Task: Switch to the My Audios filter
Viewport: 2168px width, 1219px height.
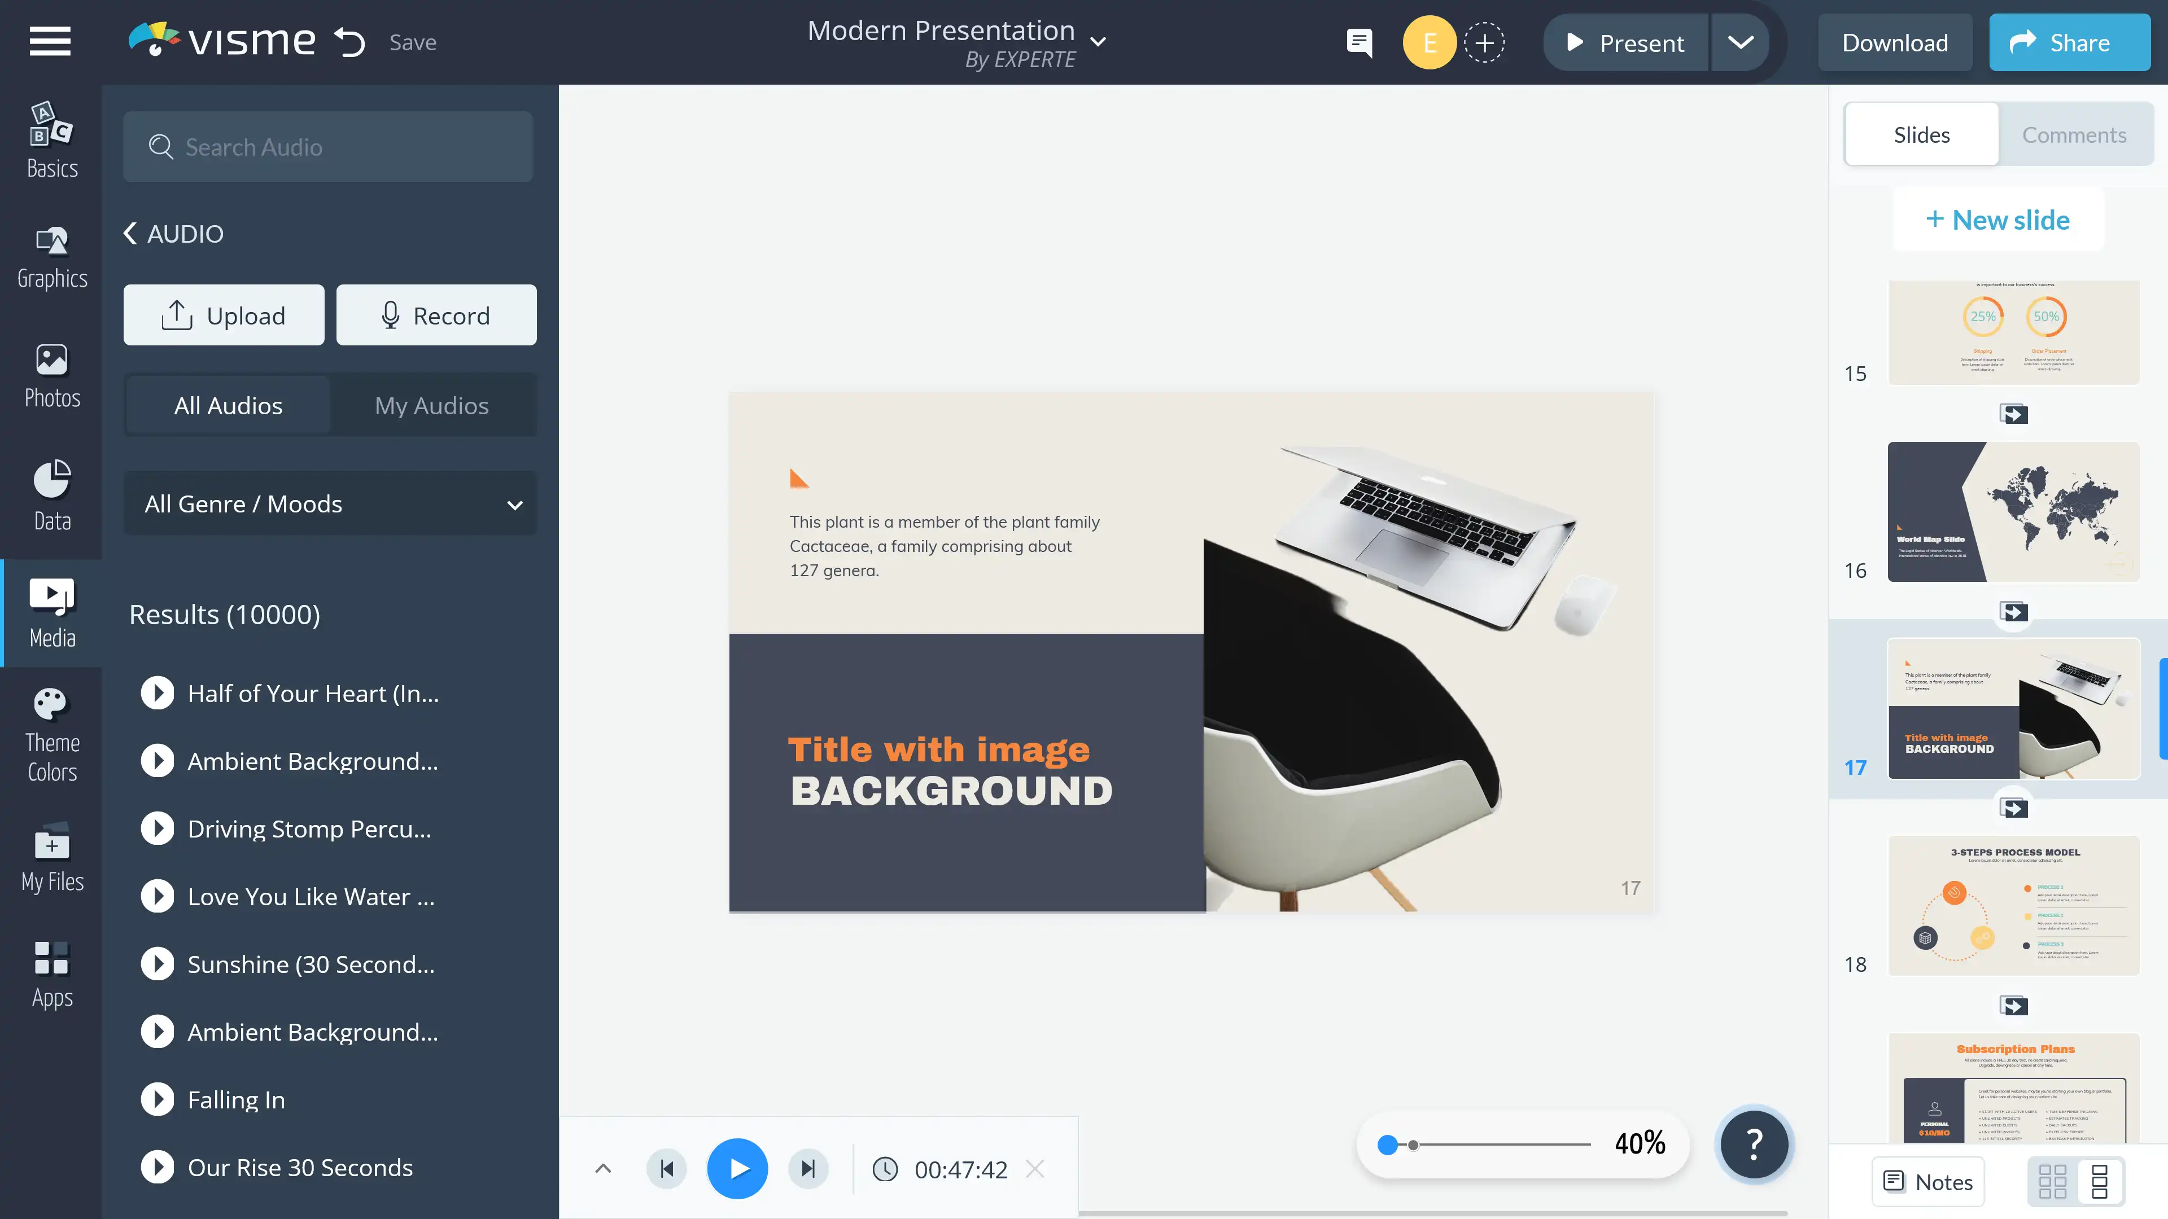Action: [431, 406]
